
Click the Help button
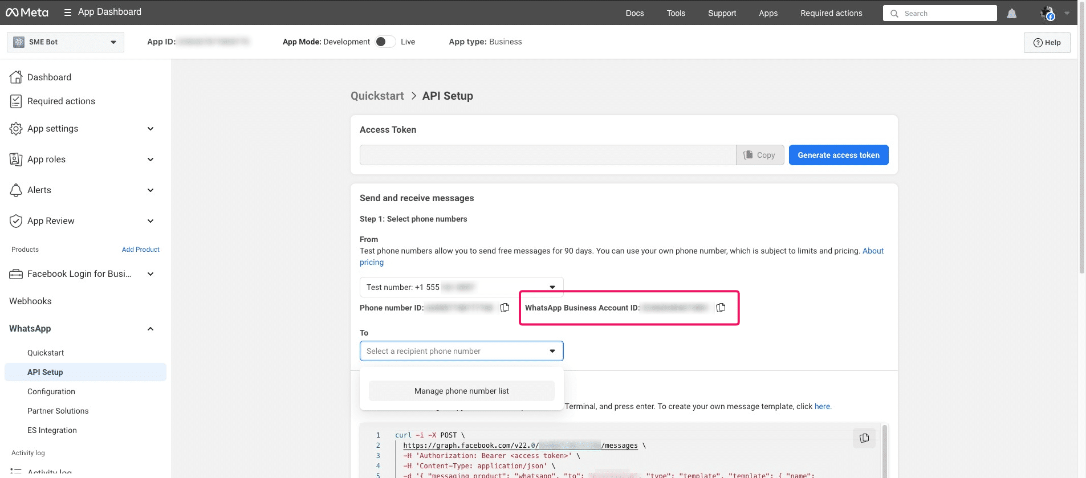coord(1047,42)
